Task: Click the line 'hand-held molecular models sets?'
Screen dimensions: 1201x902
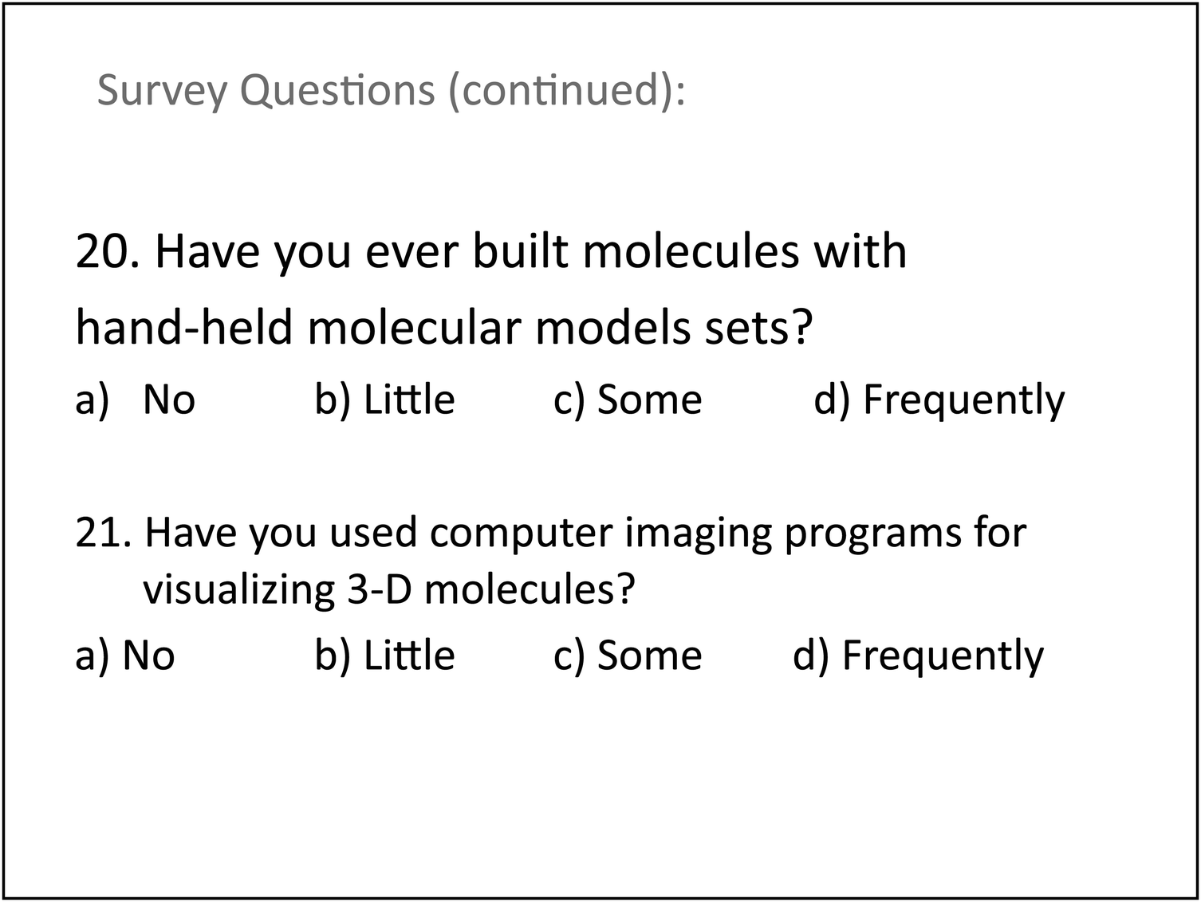Action: coord(443,328)
